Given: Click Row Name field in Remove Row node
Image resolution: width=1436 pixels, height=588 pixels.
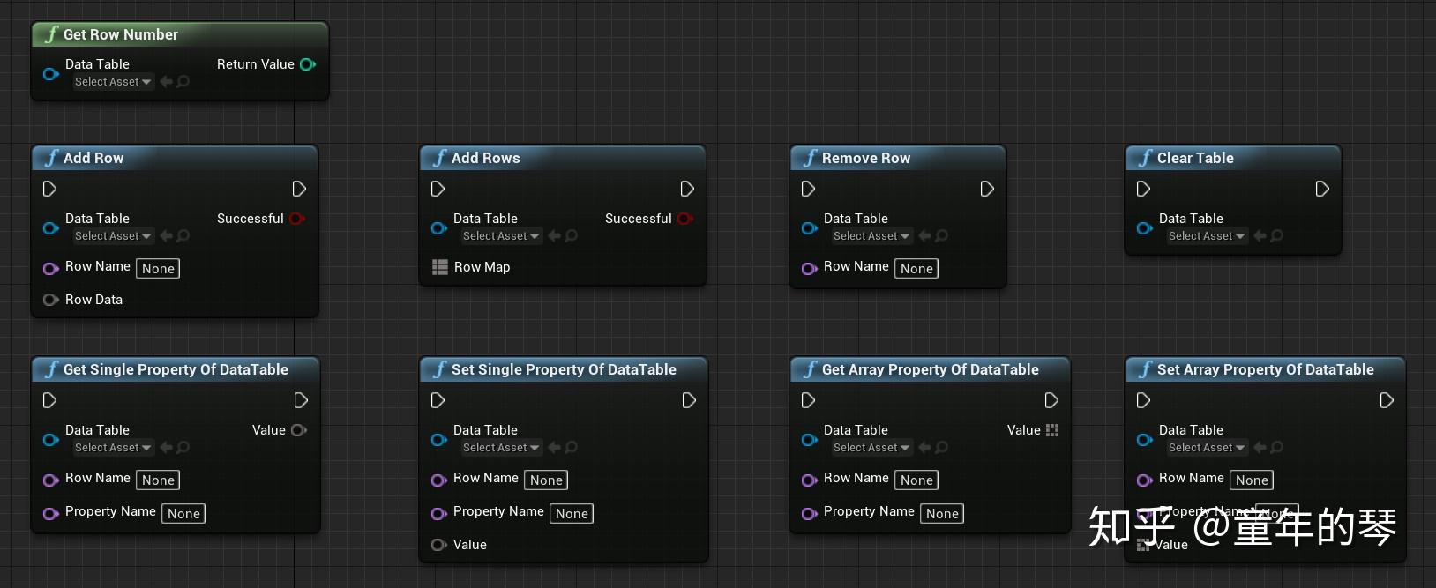Looking at the screenshot, I should point(916,269).
